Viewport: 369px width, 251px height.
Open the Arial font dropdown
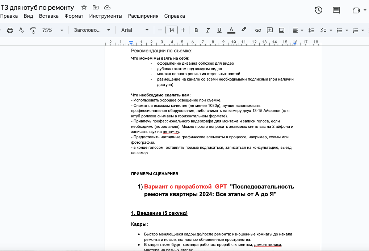[x=135, y=30]
